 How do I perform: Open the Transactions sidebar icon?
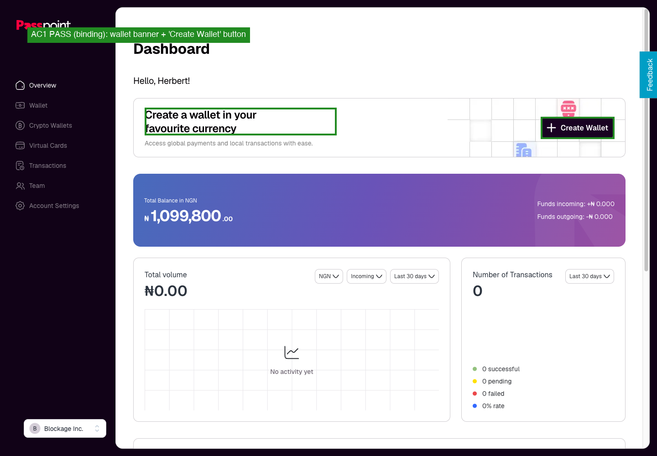click(x=20, y=166)
